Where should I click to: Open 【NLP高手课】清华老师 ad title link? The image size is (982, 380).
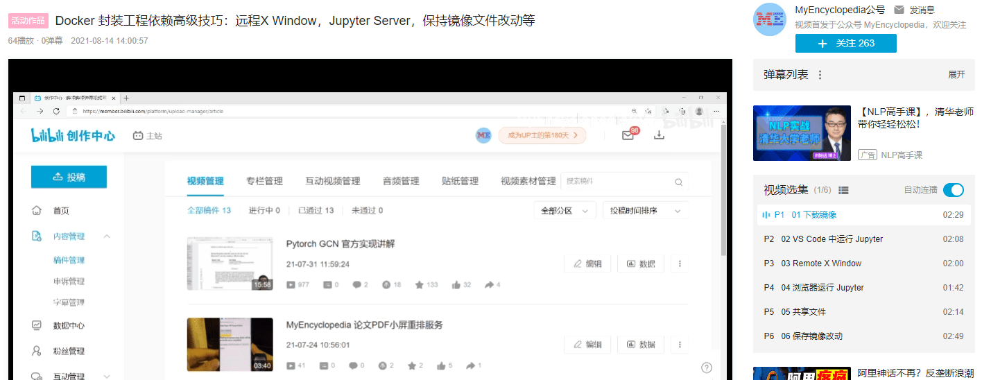click(915, 118)
